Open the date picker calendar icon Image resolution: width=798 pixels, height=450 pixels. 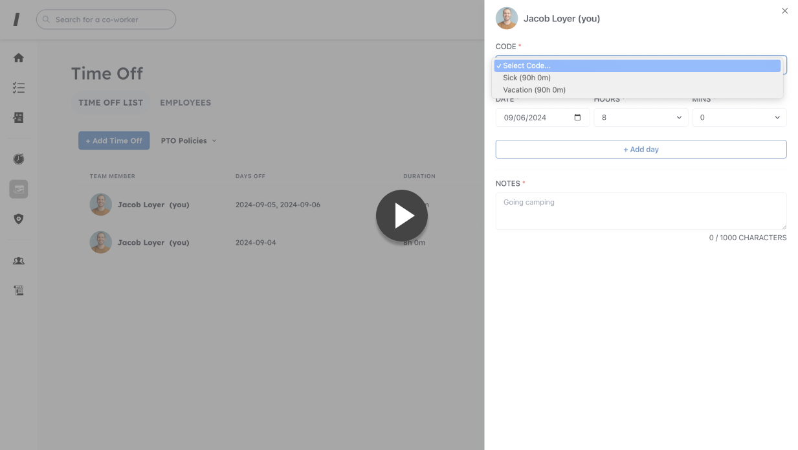pyautogui.click(x=578, y=118)
